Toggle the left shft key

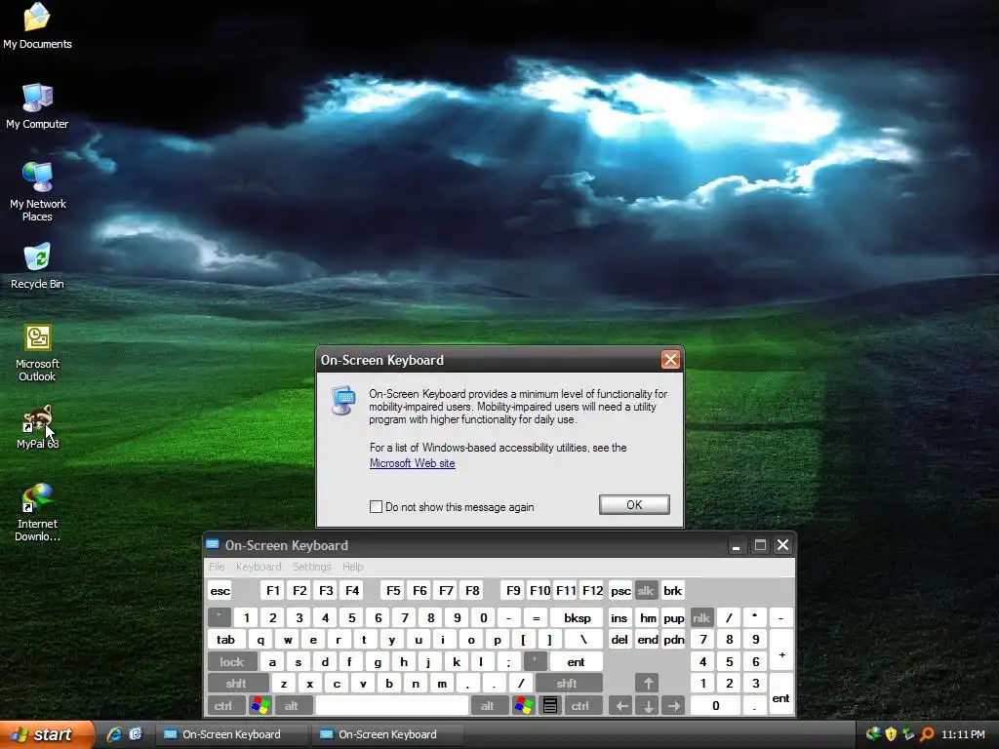(x=236, y=684)
